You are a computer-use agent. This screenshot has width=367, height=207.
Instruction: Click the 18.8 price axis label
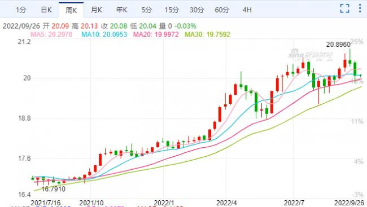pyautogui.click(x=24, y=118)
